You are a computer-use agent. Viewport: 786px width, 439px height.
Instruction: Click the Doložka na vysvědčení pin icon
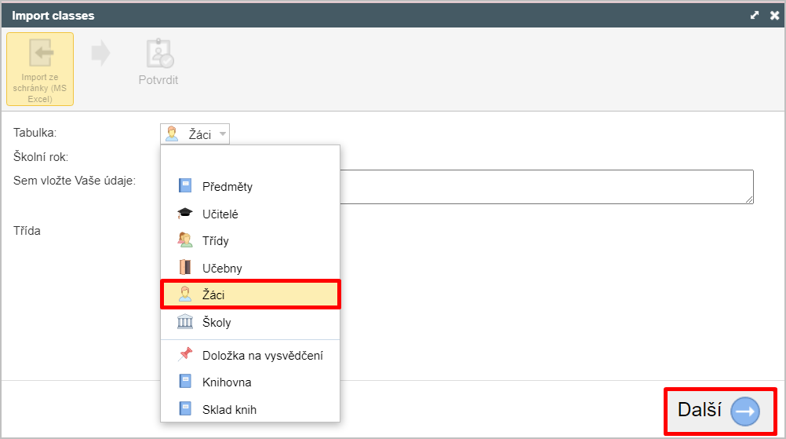pyautogui.click(x=185, y=355)
